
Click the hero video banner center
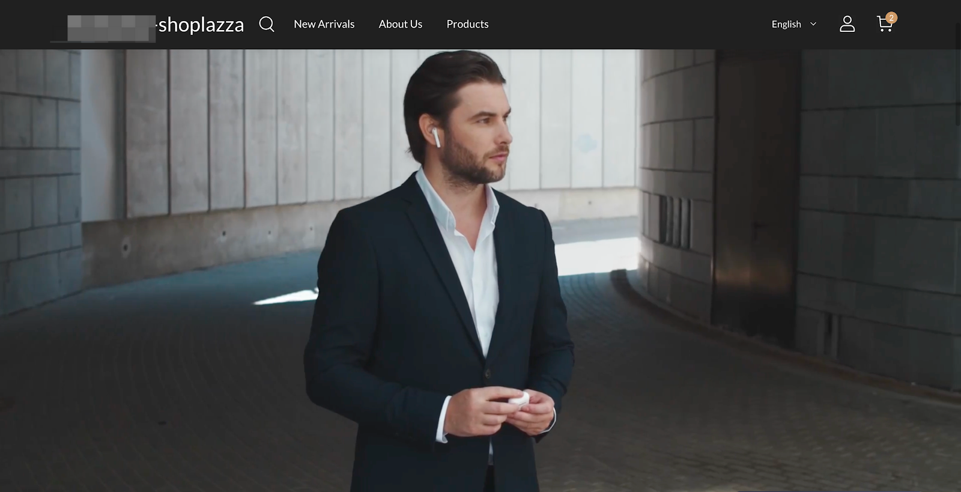pos(480,270)
